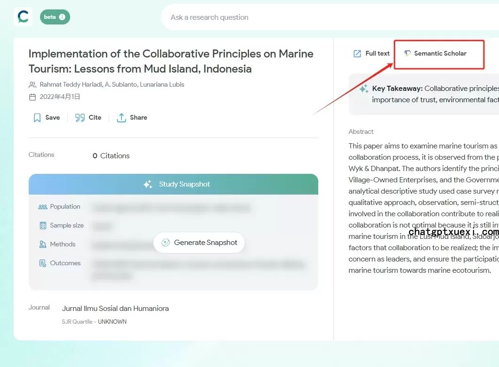Click the Journal field label

[39, 308]
